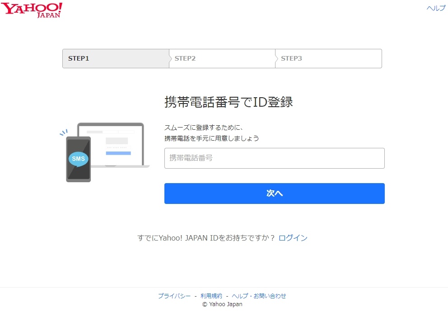
Task: View the プライバシー page link
Action: tap(175, 296)
